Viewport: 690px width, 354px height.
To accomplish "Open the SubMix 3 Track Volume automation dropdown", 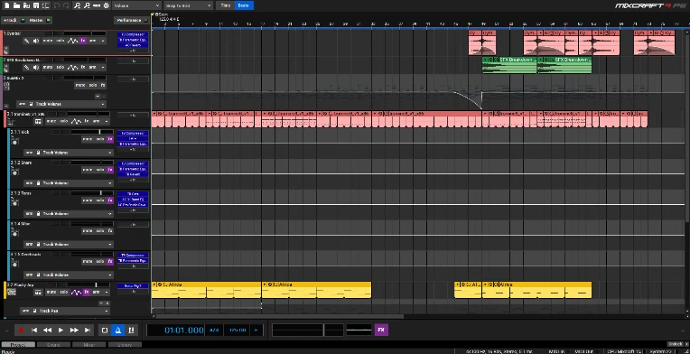I will [61, 104].
